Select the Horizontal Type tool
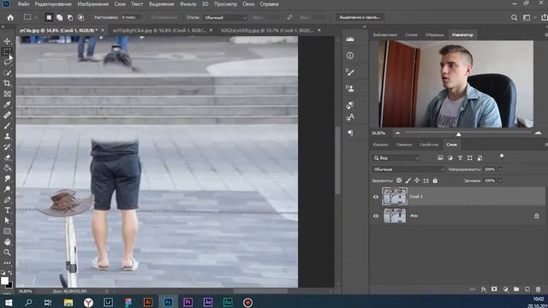 [x=7, y=210]
